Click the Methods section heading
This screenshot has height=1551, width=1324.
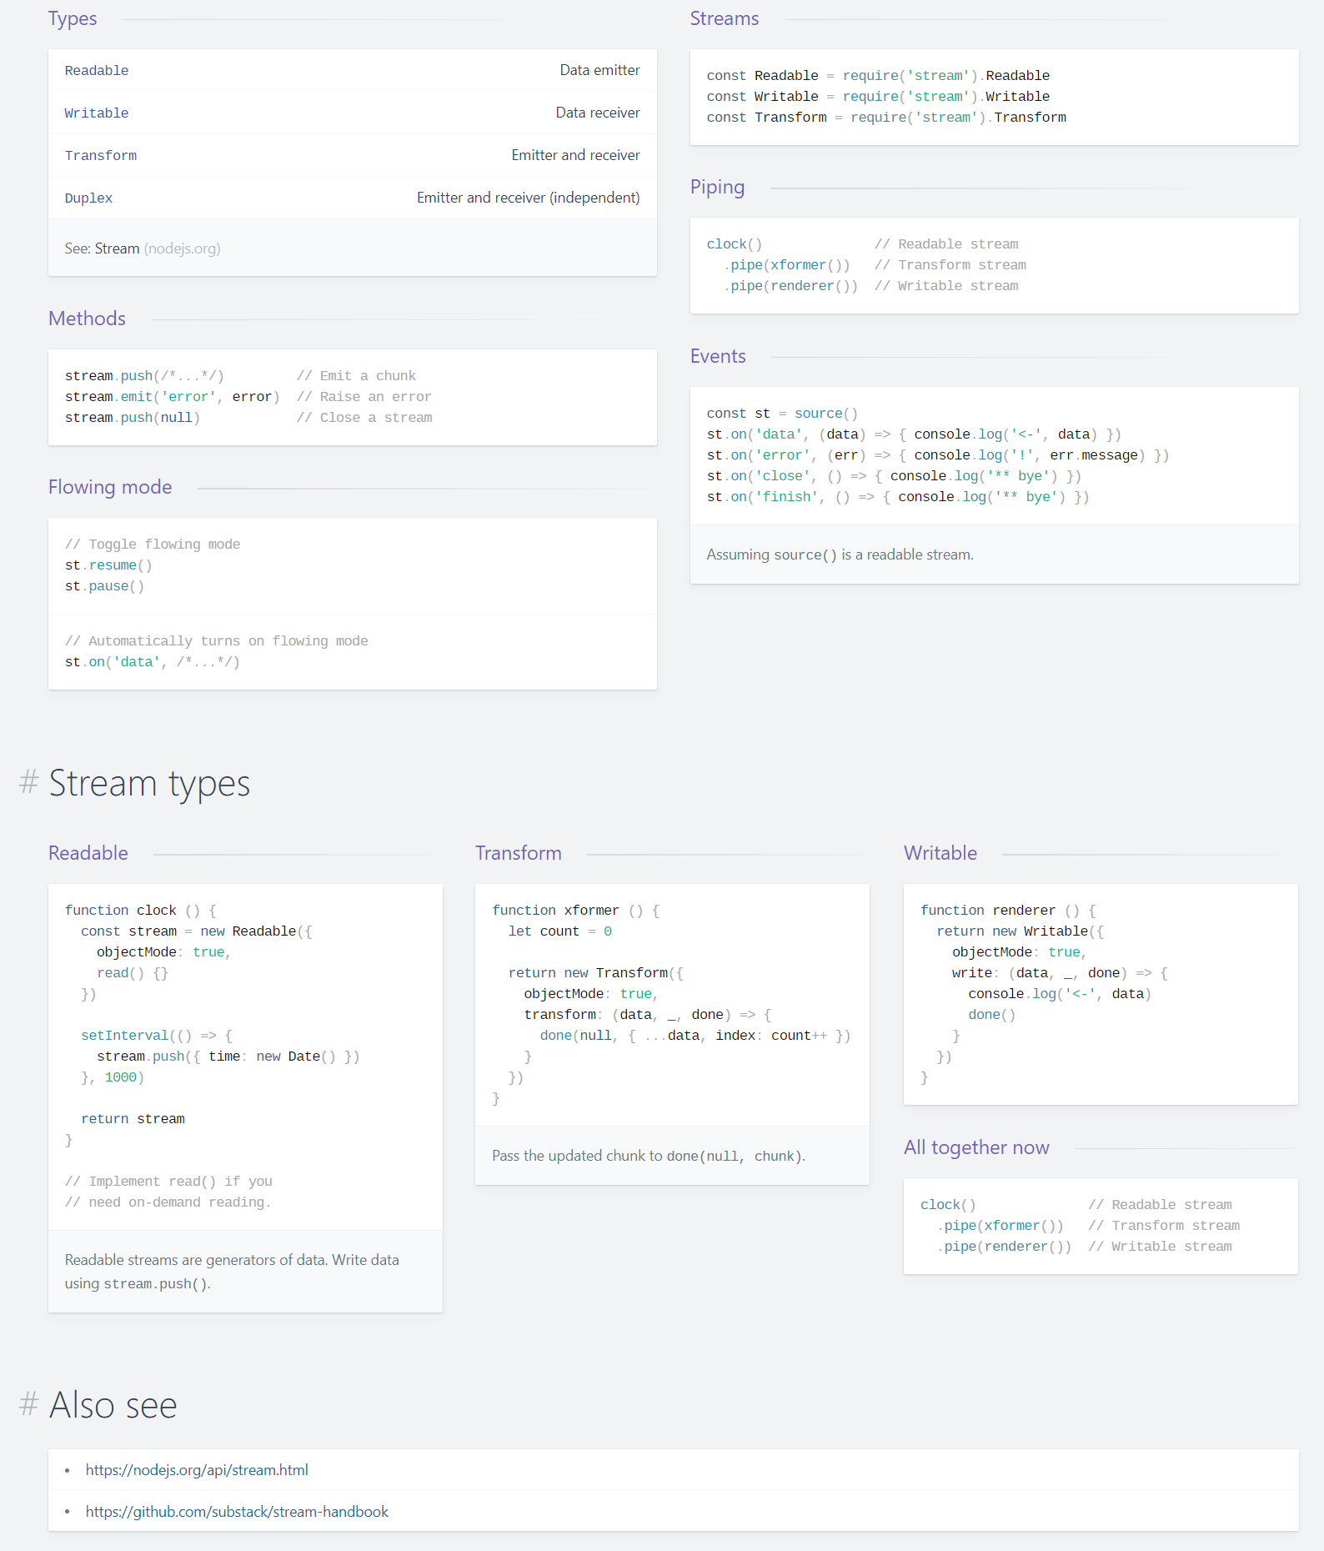[87, 319]
